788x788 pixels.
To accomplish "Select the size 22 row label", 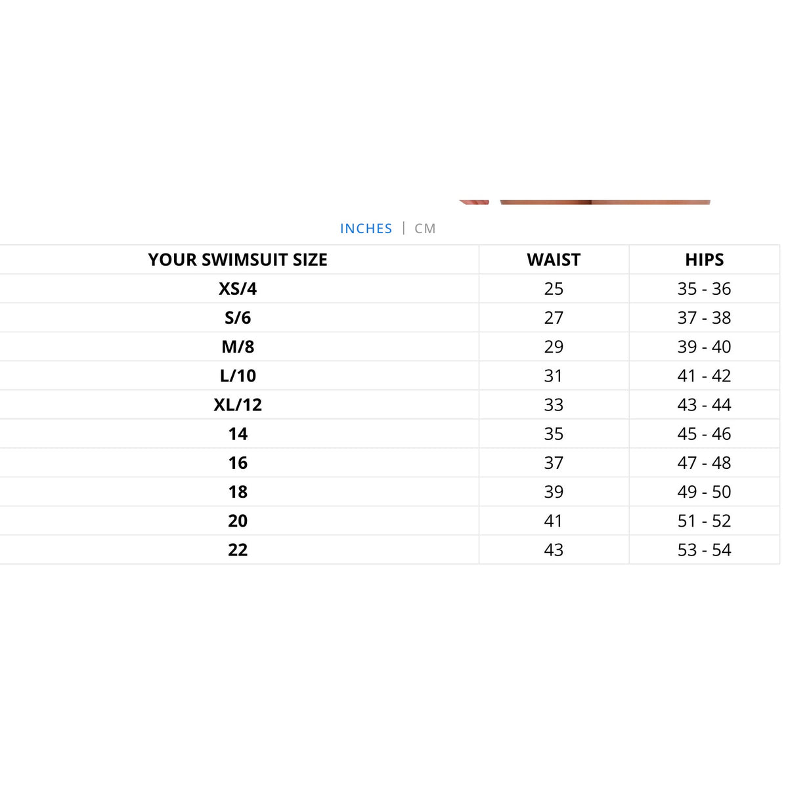I will click(x=238, y=549).
